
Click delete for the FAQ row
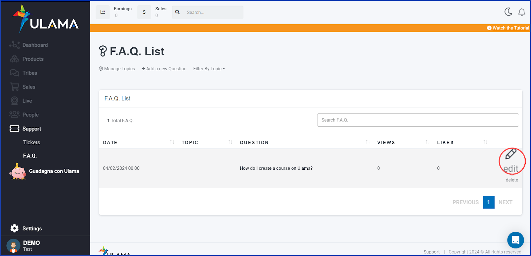(512, 180)
